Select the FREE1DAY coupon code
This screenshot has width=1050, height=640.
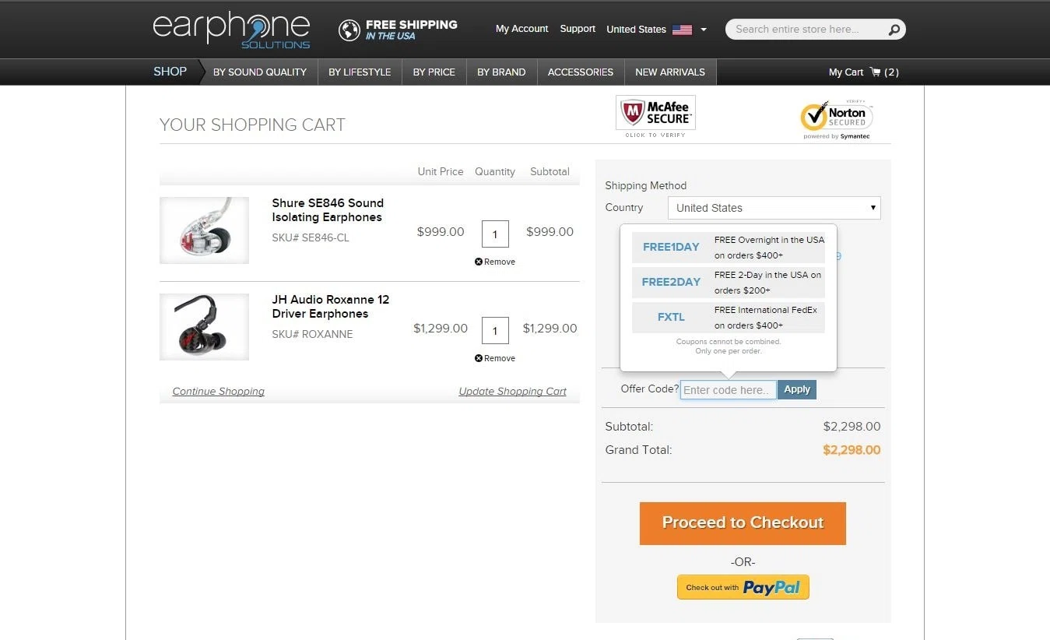click(x=671, y=247)
